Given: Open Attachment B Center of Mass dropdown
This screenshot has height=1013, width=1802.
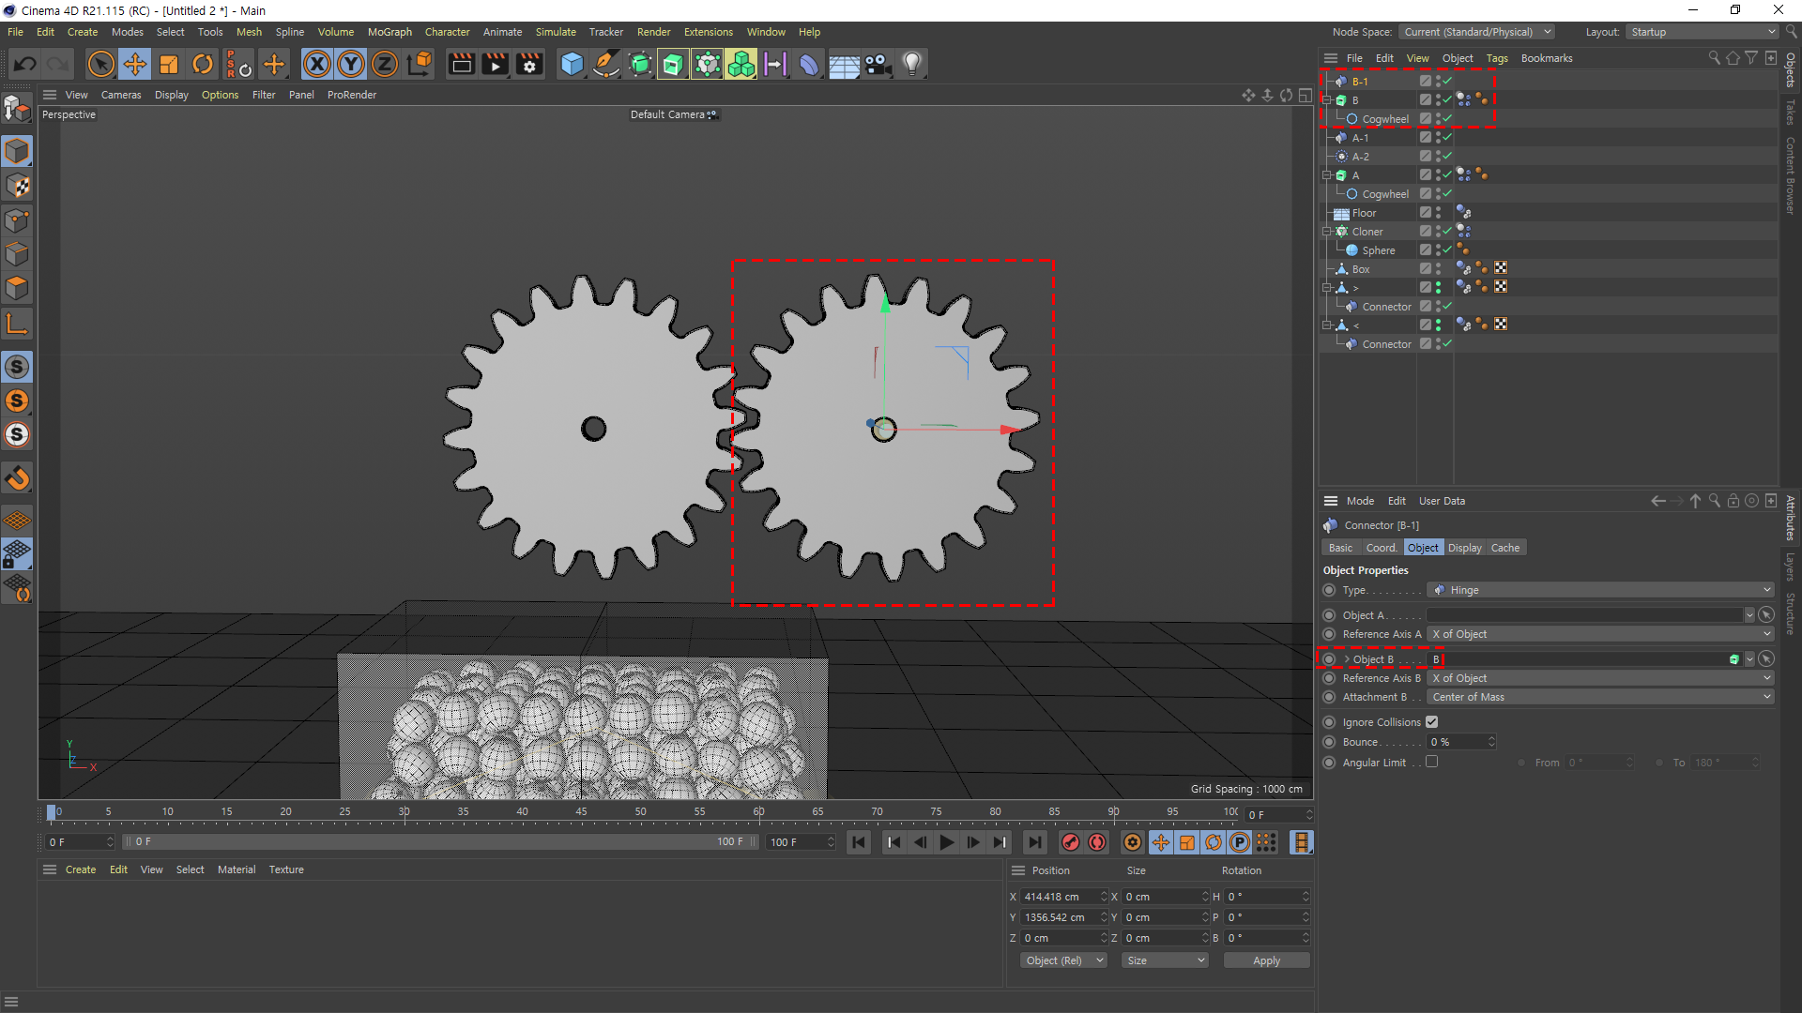Looking at the screenshot, I should (x=1600, y=697).
